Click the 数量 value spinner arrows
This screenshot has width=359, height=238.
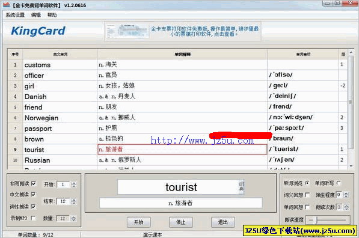coord(74,219)
